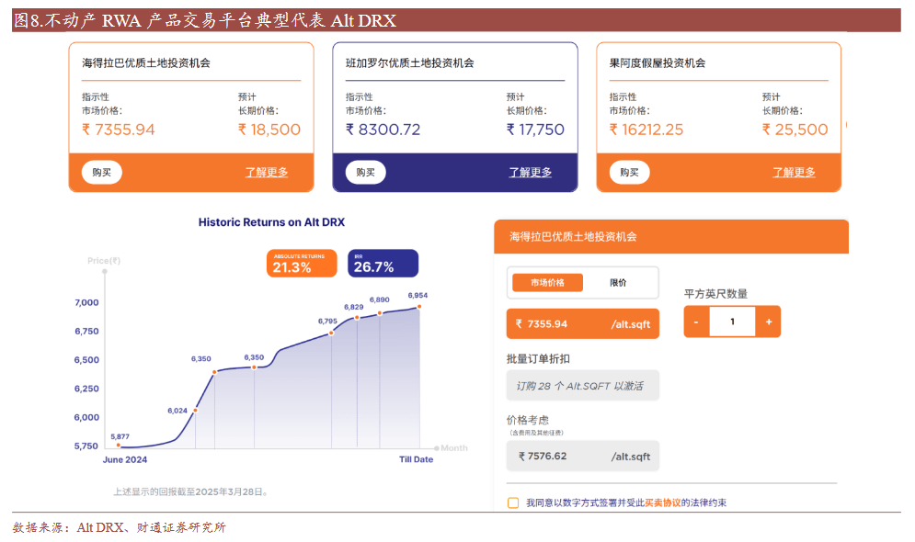The image size is (915, 542).
Task: Open 了解更多 link on 海得拉巴 card
Action: click(x=267, y=173)
